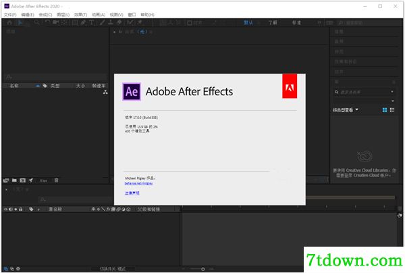Select the Selection arrow tool
The width and height of the screenshot is (405, 273).
click(20, 23)
